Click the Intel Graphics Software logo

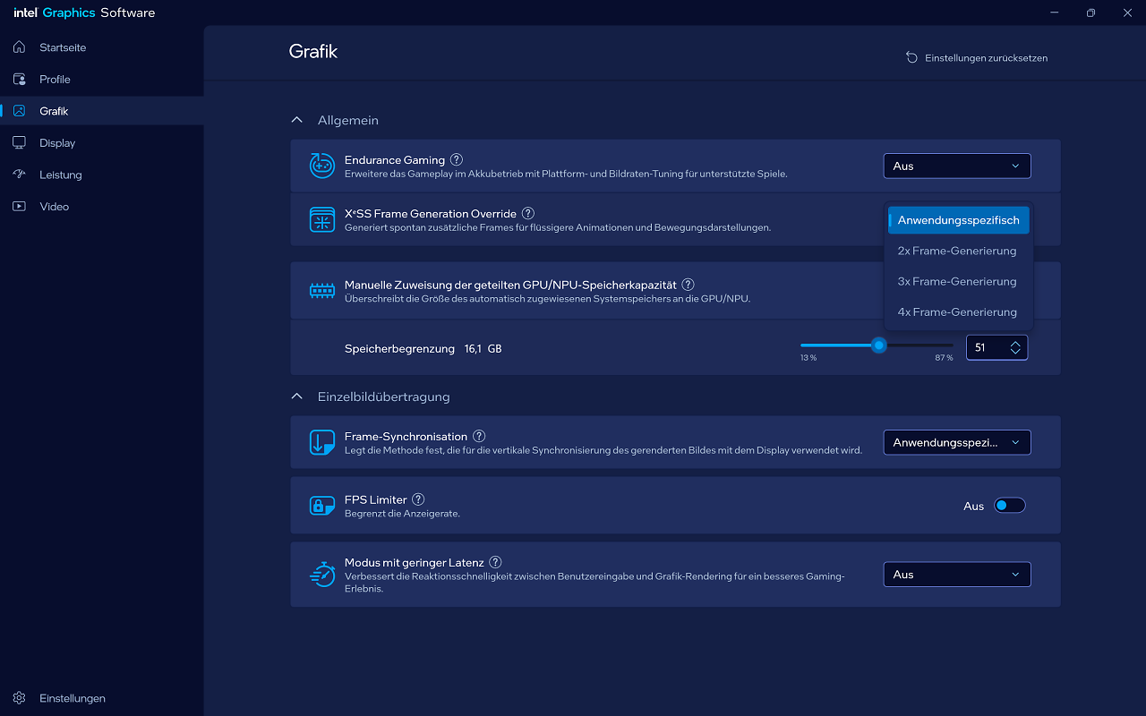click(84, 13)
